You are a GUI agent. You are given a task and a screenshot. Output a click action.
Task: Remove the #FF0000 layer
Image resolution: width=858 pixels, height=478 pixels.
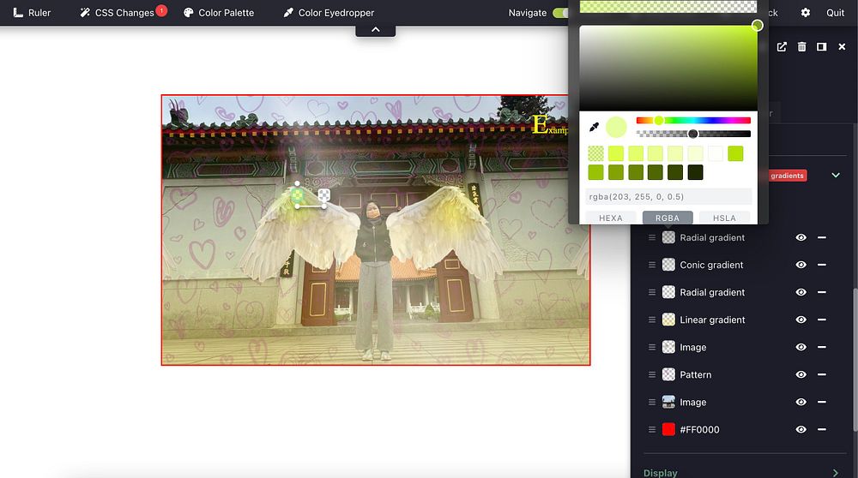click(822, 429)
